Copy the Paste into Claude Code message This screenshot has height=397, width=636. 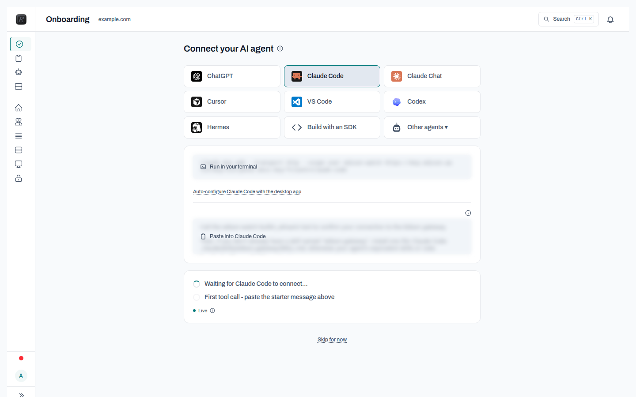coord(332,236)
